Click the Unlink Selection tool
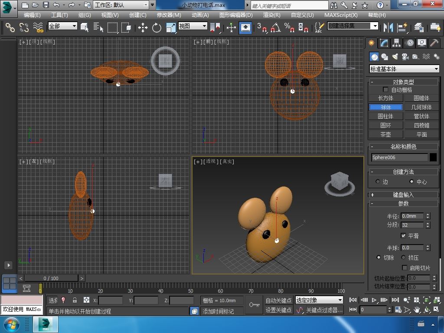The image size is (444, 333). tap(24, 27)
